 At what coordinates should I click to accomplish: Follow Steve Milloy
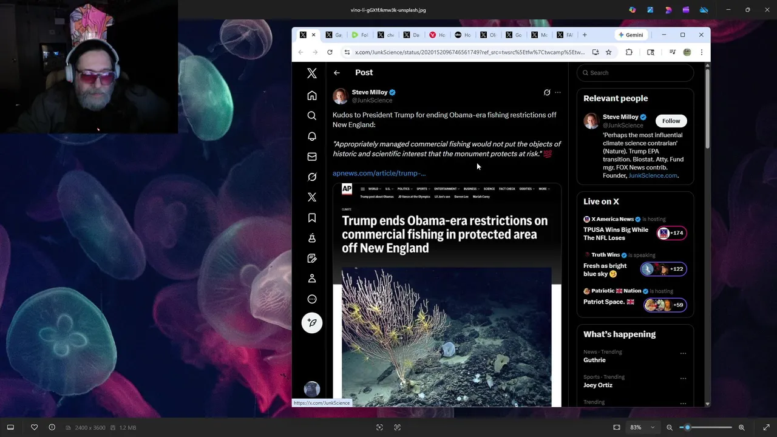click(671, 121)
